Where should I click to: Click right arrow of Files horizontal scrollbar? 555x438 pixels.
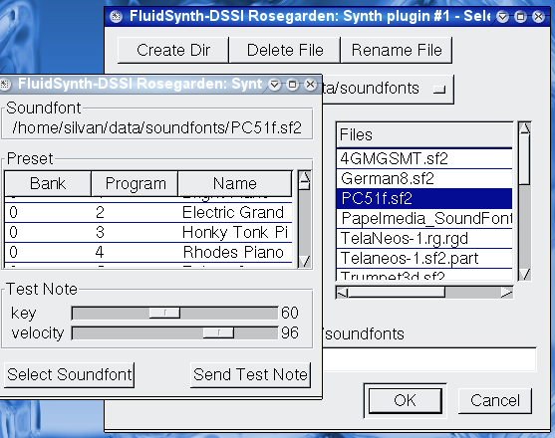(506, 293)
